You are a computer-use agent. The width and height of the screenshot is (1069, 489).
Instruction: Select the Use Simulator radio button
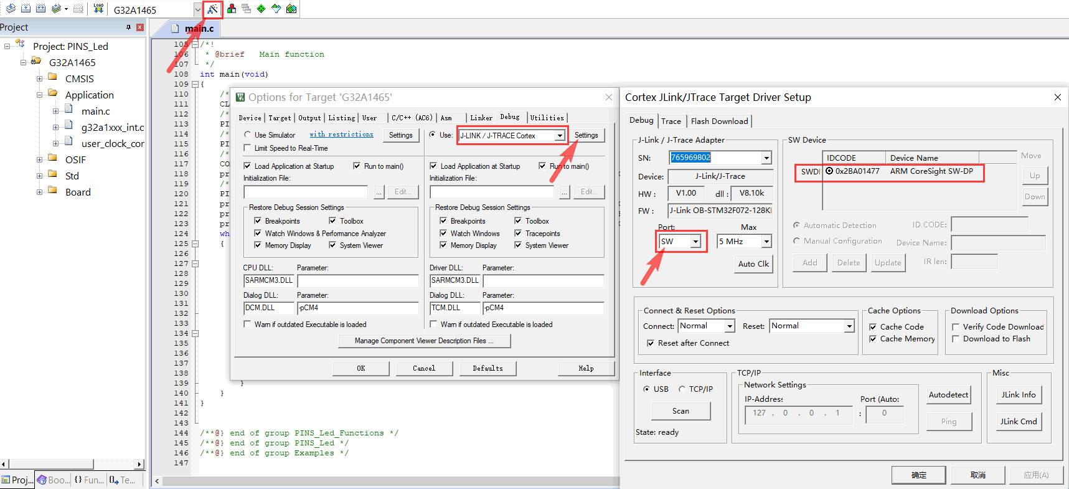coord(248,135)
